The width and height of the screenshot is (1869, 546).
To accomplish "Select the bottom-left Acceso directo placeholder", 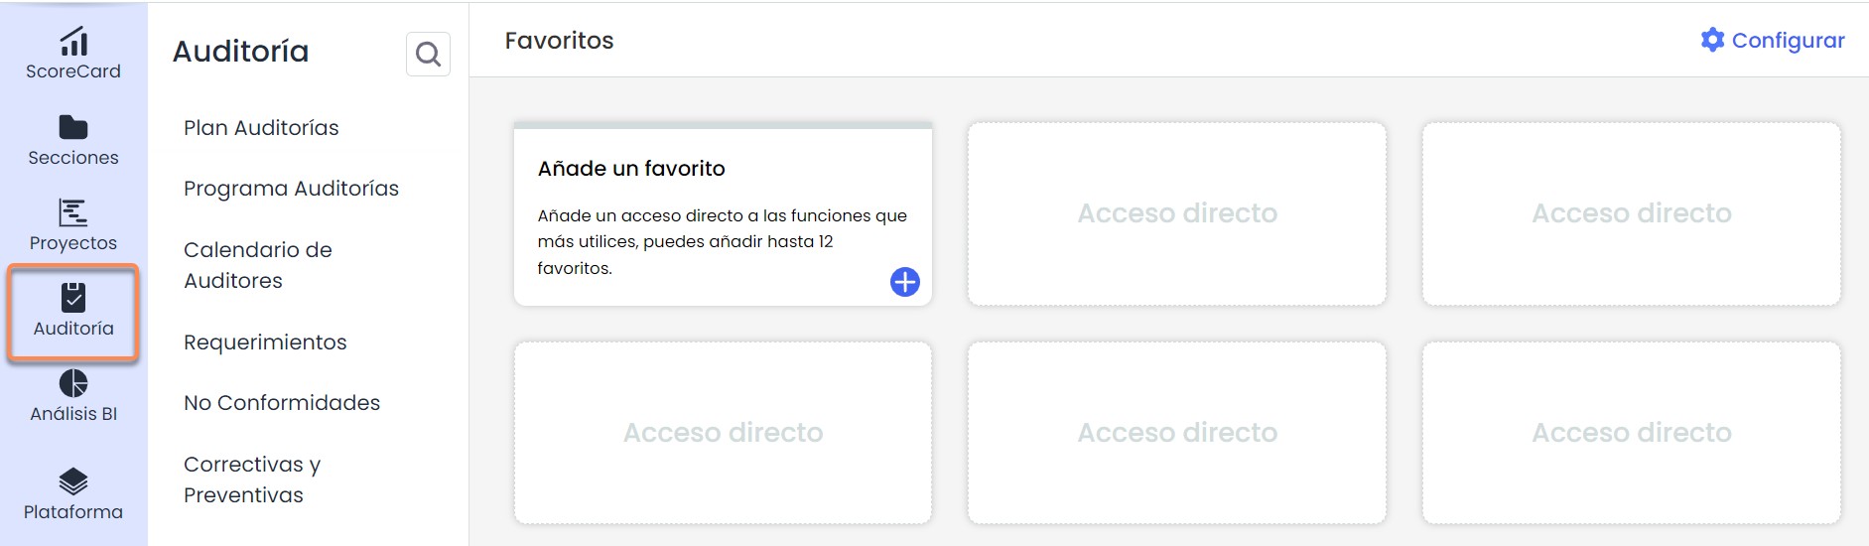I will [723, 433].
